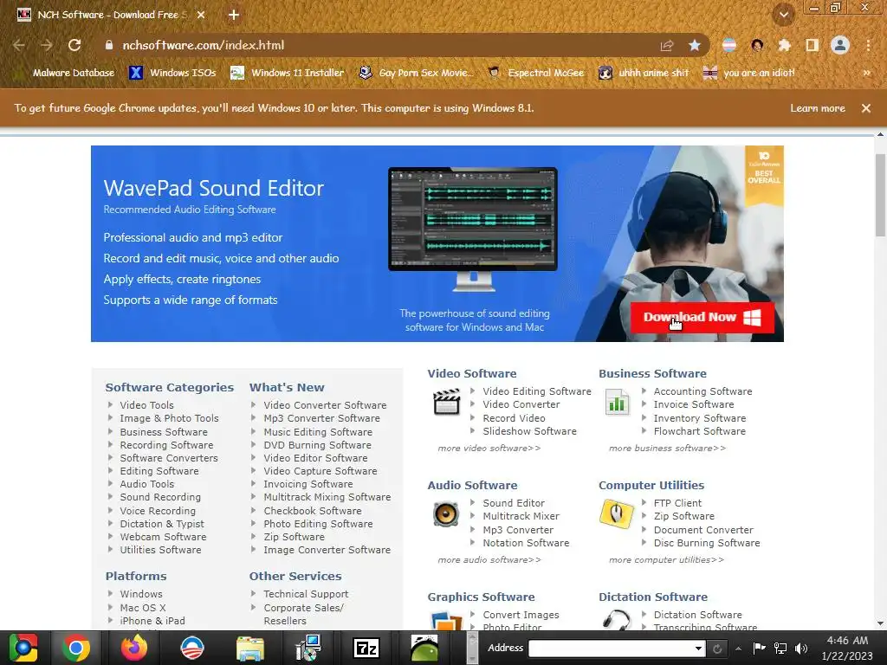Screen dimensions: 887x665
Task: Open a new browser tab
Action: tap(234, 15)
